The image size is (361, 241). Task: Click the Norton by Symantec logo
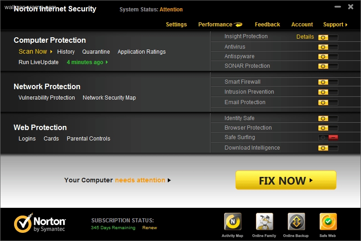40,223
